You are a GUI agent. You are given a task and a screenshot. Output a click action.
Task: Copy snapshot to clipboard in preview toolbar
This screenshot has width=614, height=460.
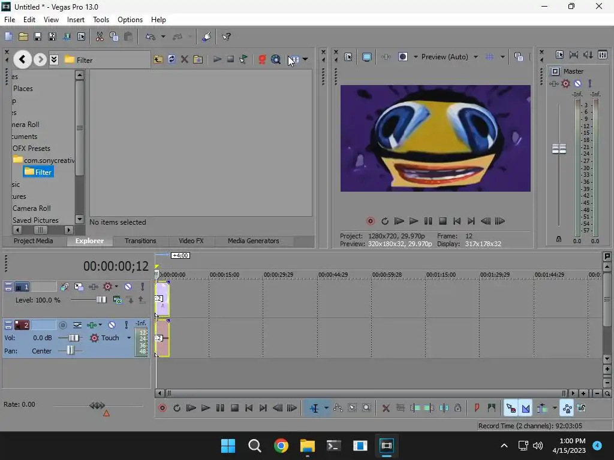tap(519, 57)
